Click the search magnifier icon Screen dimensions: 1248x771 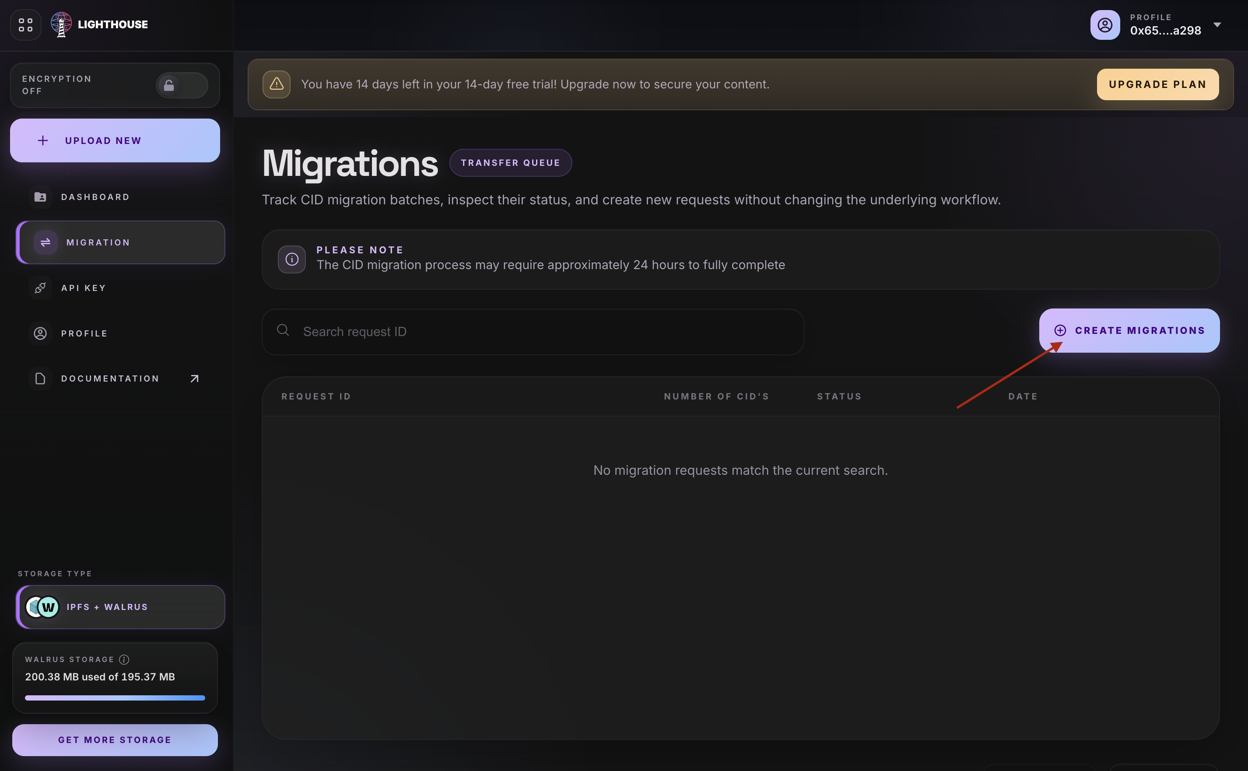(x=283, y=330)
